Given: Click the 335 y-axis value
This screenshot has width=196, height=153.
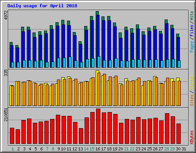Looking at the screenshot, I should click(x=6, y=73).
